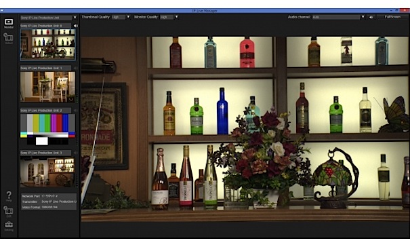Click the Sony IP Live Production Unit 1 label
The image size is (410, 247).
pos(41,68)
